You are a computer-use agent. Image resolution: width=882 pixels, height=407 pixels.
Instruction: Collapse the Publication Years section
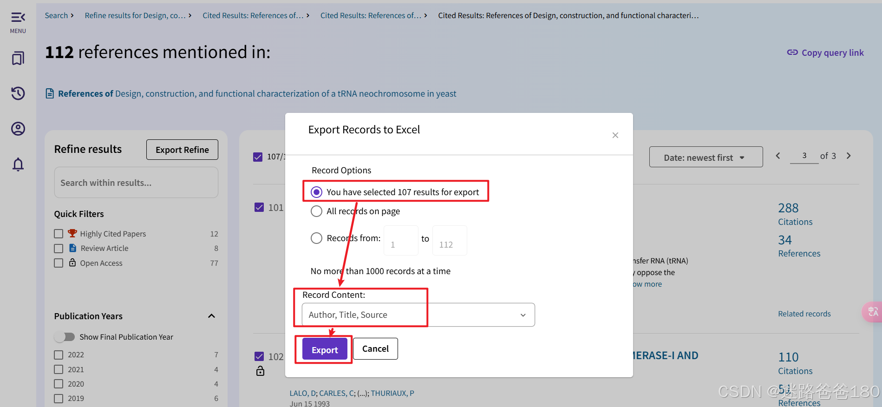211,316
